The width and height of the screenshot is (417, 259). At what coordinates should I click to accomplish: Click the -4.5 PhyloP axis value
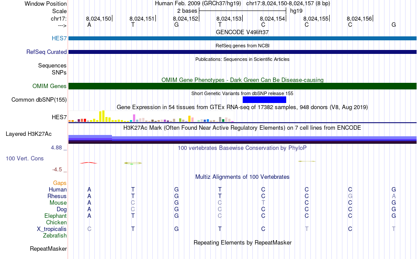(57, 170)
